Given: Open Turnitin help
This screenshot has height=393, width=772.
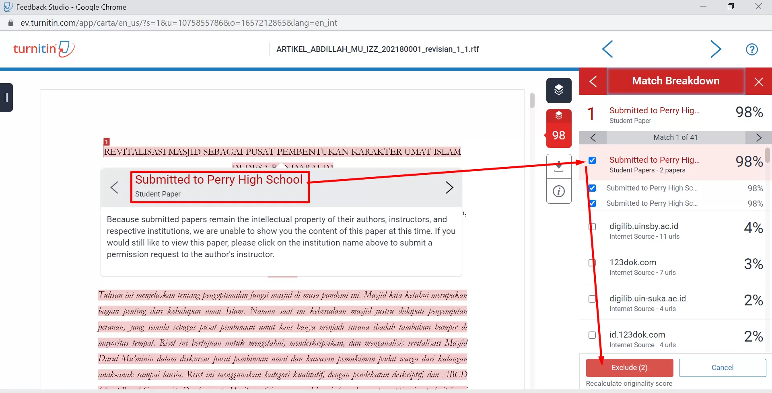Looking at the screenshot, I should [x=752, y=49].
